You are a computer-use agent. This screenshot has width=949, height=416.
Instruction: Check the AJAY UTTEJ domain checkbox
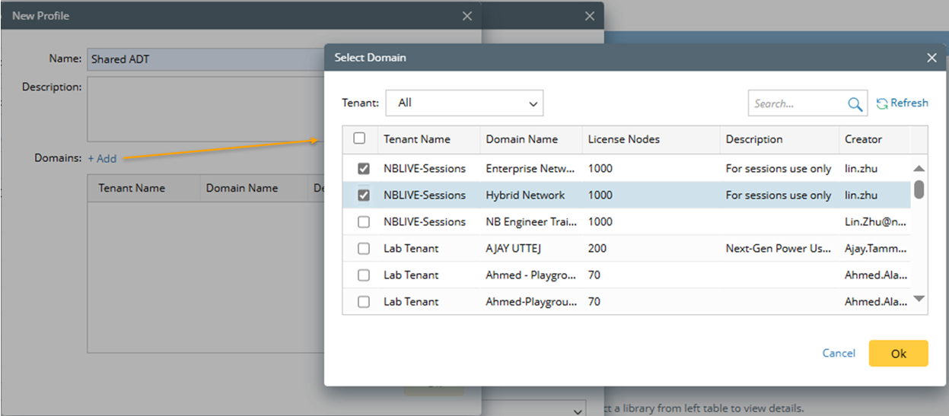pyautogui.click(x=364, y=249)
